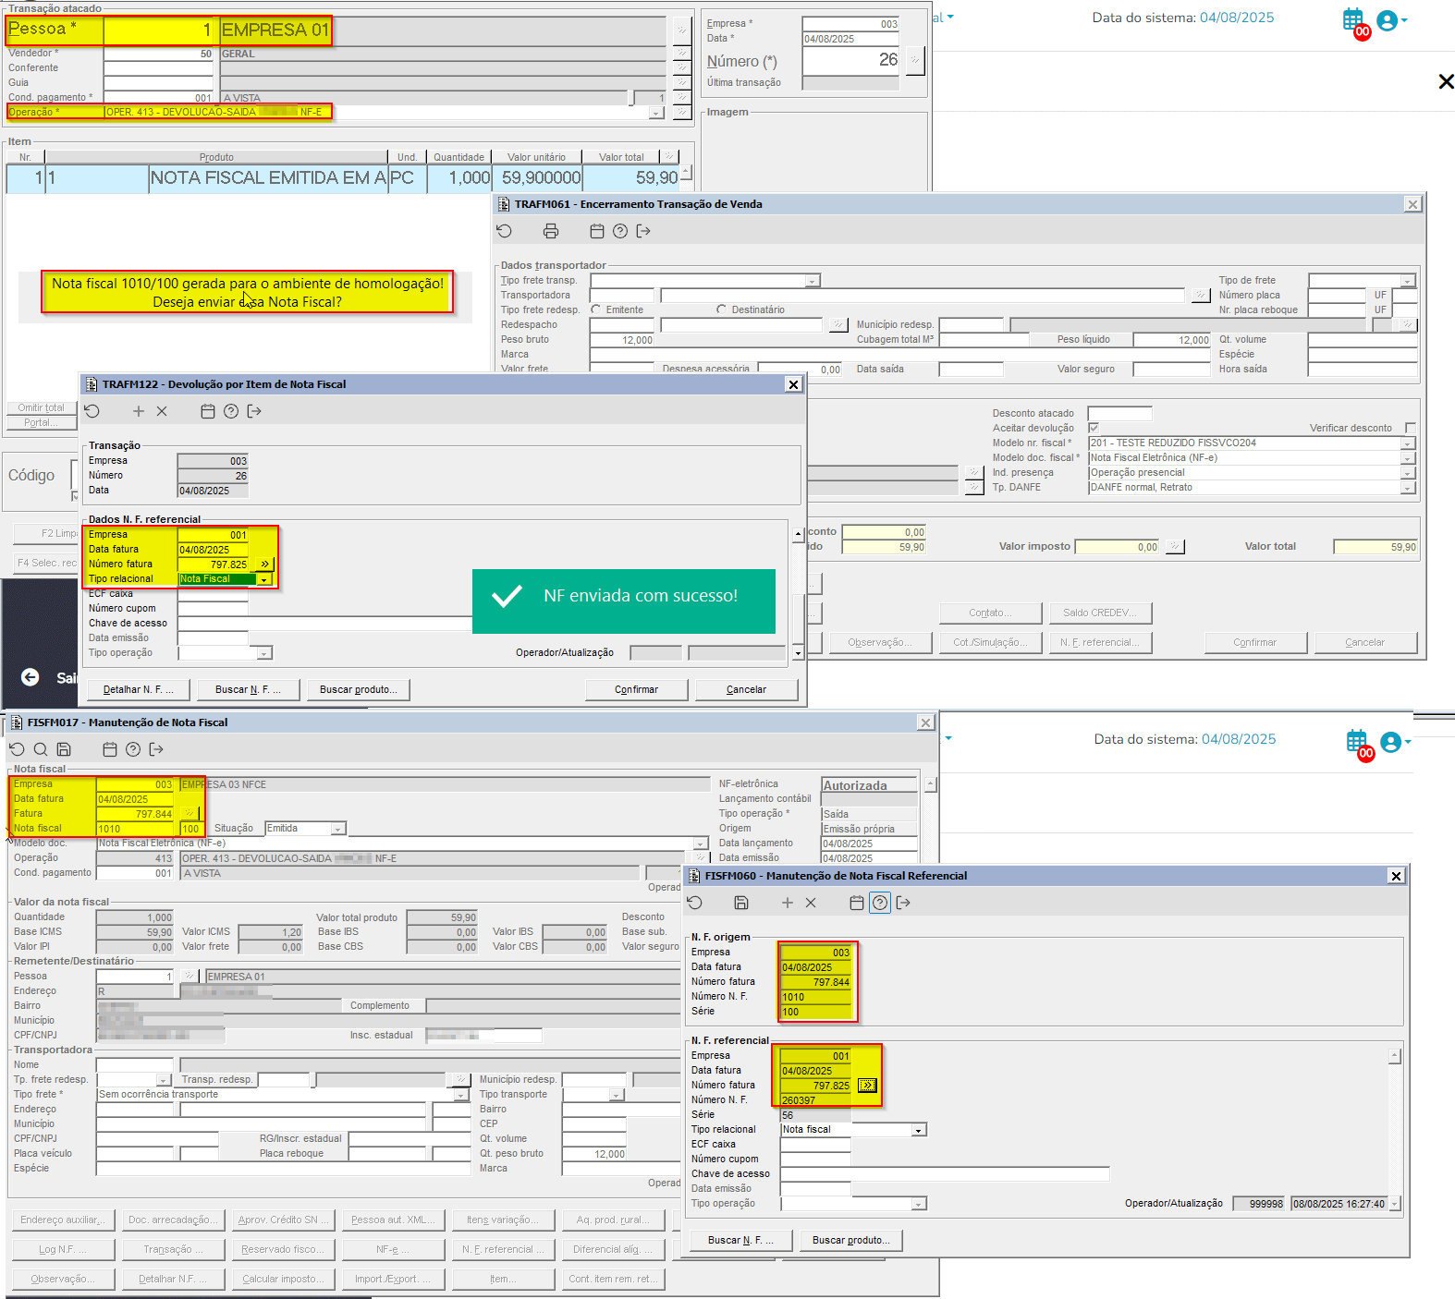Click the help icon in TRAFM122 toolbar
This screenshot has height=1299, width=1455.
(x=231, y=411)
